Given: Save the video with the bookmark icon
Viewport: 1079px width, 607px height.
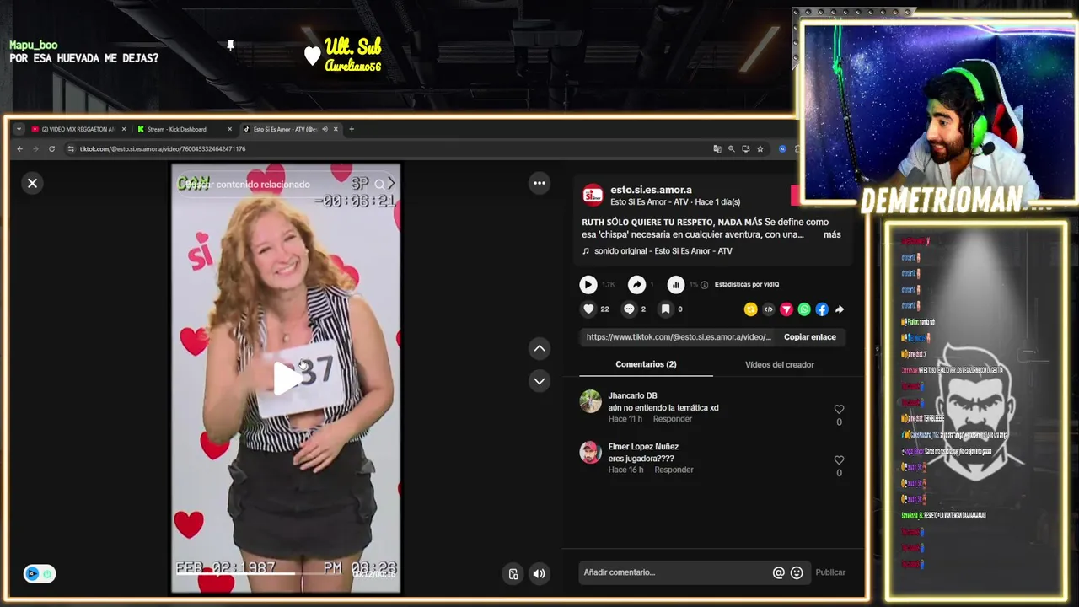Looking at the screenshot, I should click(x=665, y=309).
